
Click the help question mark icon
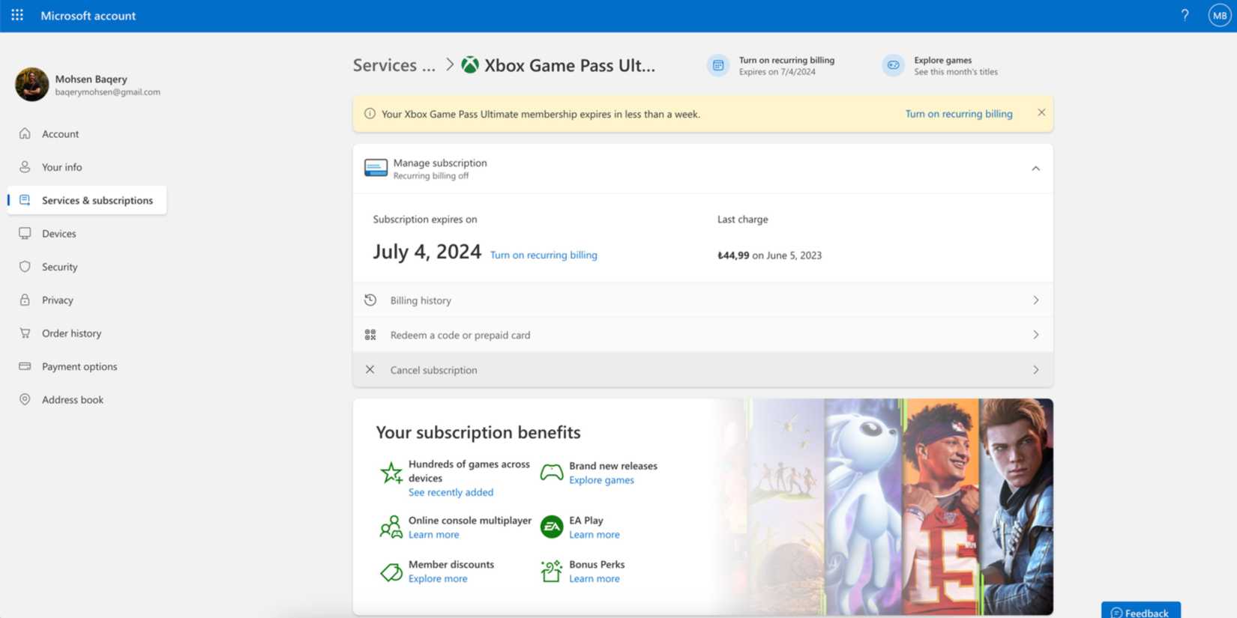1185,15
